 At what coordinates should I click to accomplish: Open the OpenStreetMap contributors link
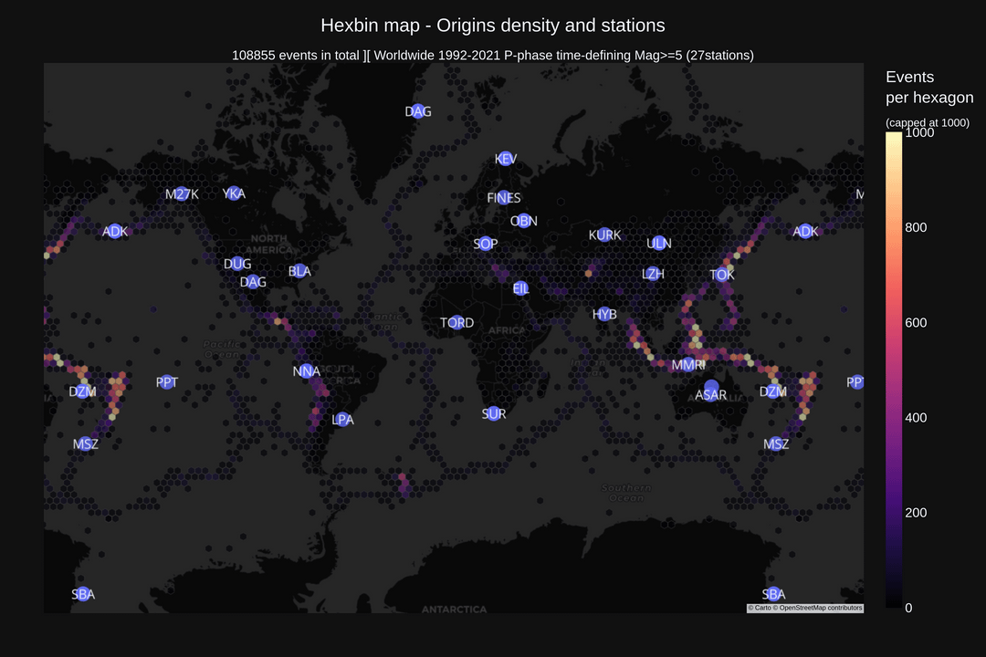(820, 608)
